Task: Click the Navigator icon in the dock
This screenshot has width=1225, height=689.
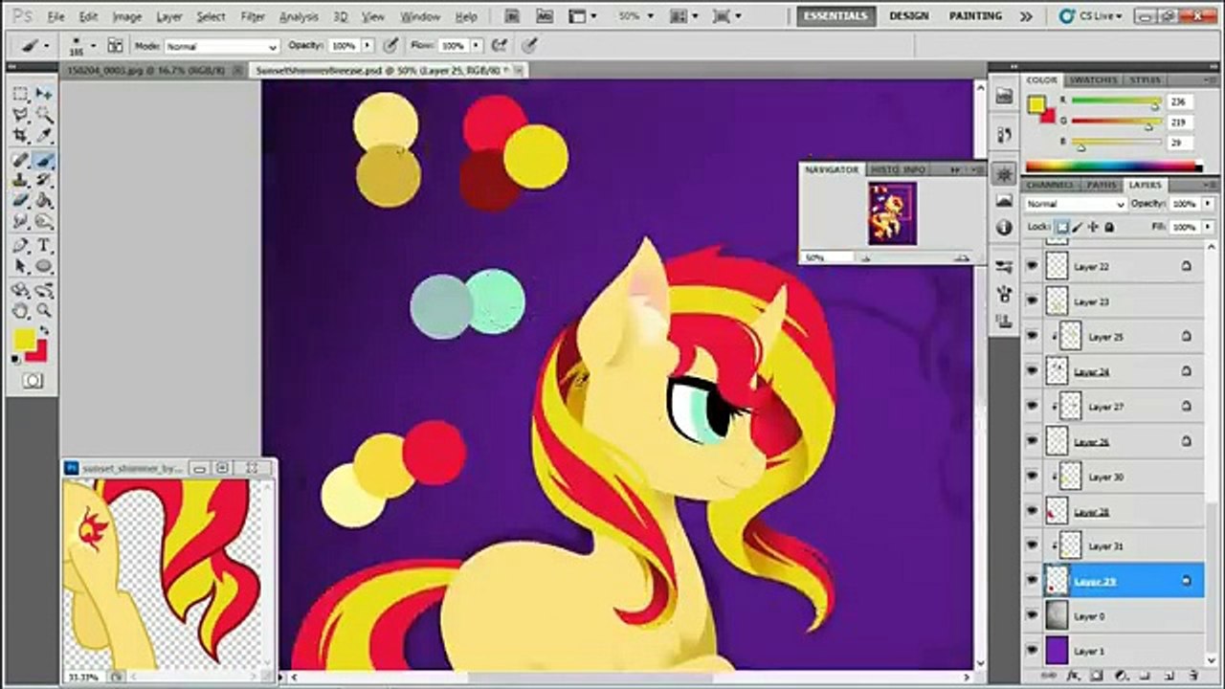Action: pos(1004,174)
